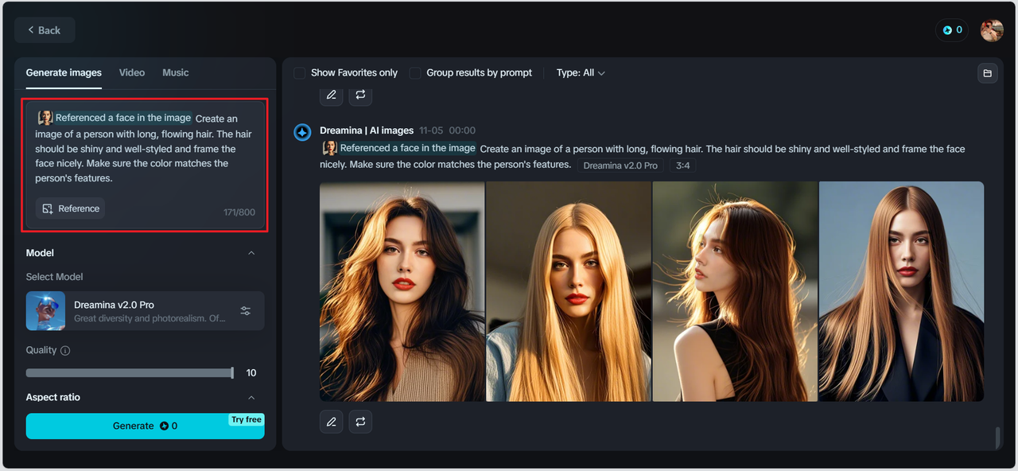
Task: Switch to the Generate images tab
Action: (x=64, y=72)
